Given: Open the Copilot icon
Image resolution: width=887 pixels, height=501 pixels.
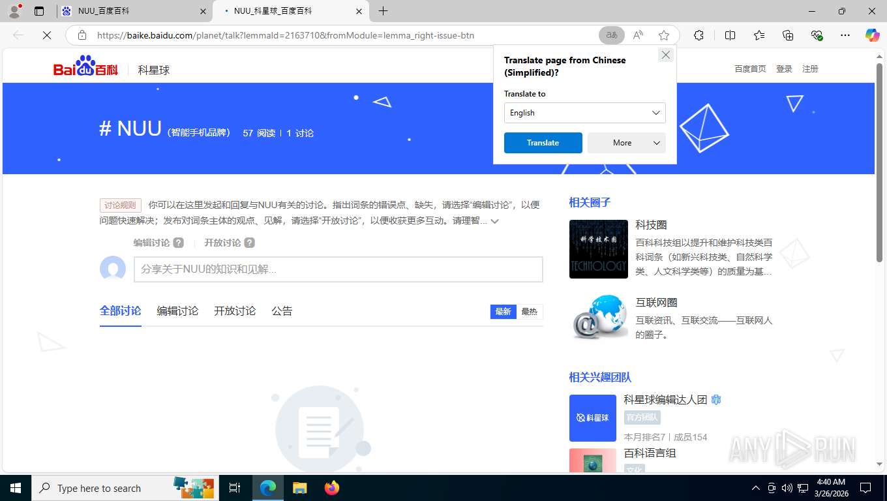Looking at the screenshot, I should pos(873,35).
